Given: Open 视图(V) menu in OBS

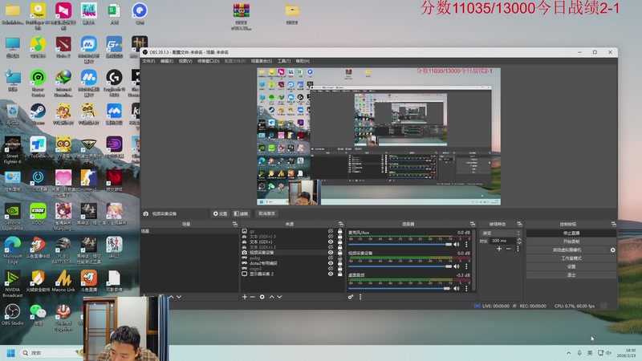Looking at the screenshot, I should pos(185,61).
